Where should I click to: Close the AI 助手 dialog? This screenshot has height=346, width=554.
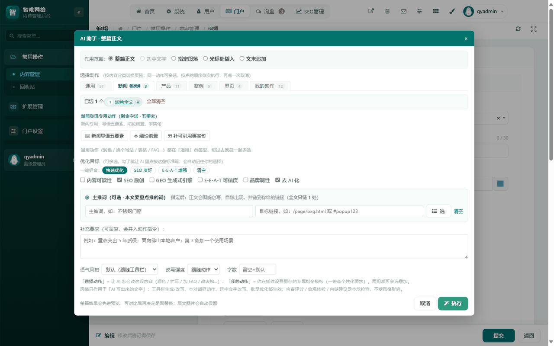466,38
